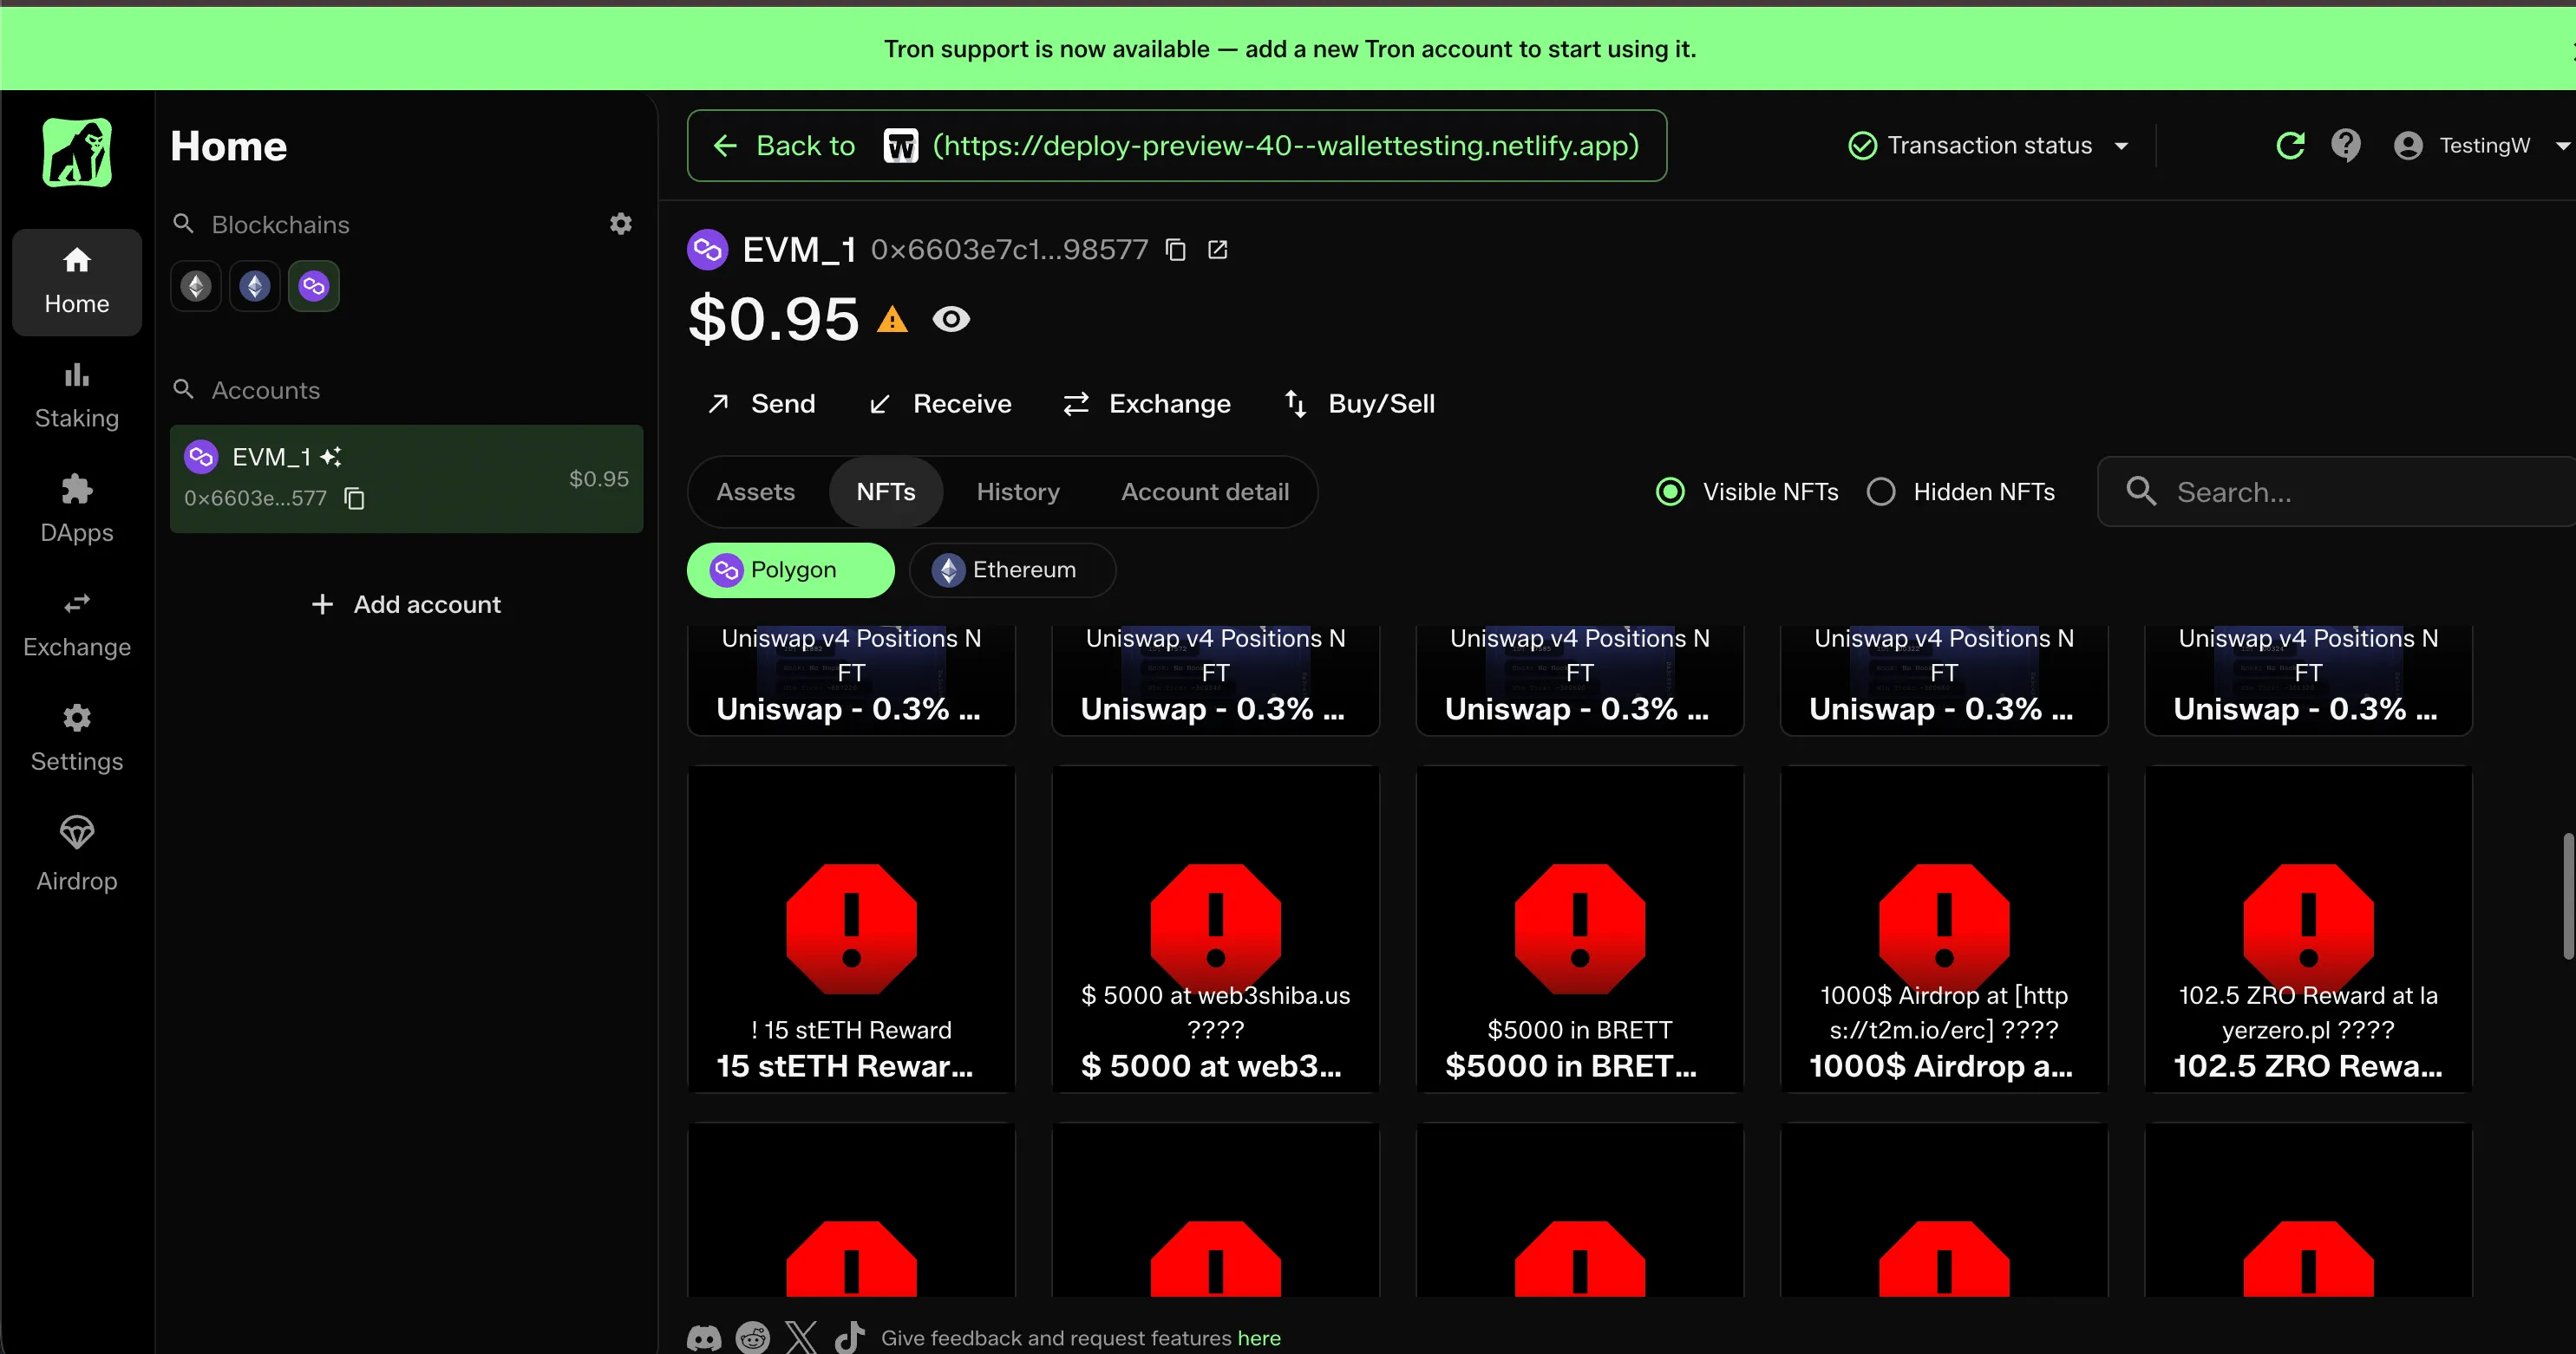Open the 15 stETH Reward NFT
The height and width of the screenshot is (1354, 2576).
click(851, 929)
